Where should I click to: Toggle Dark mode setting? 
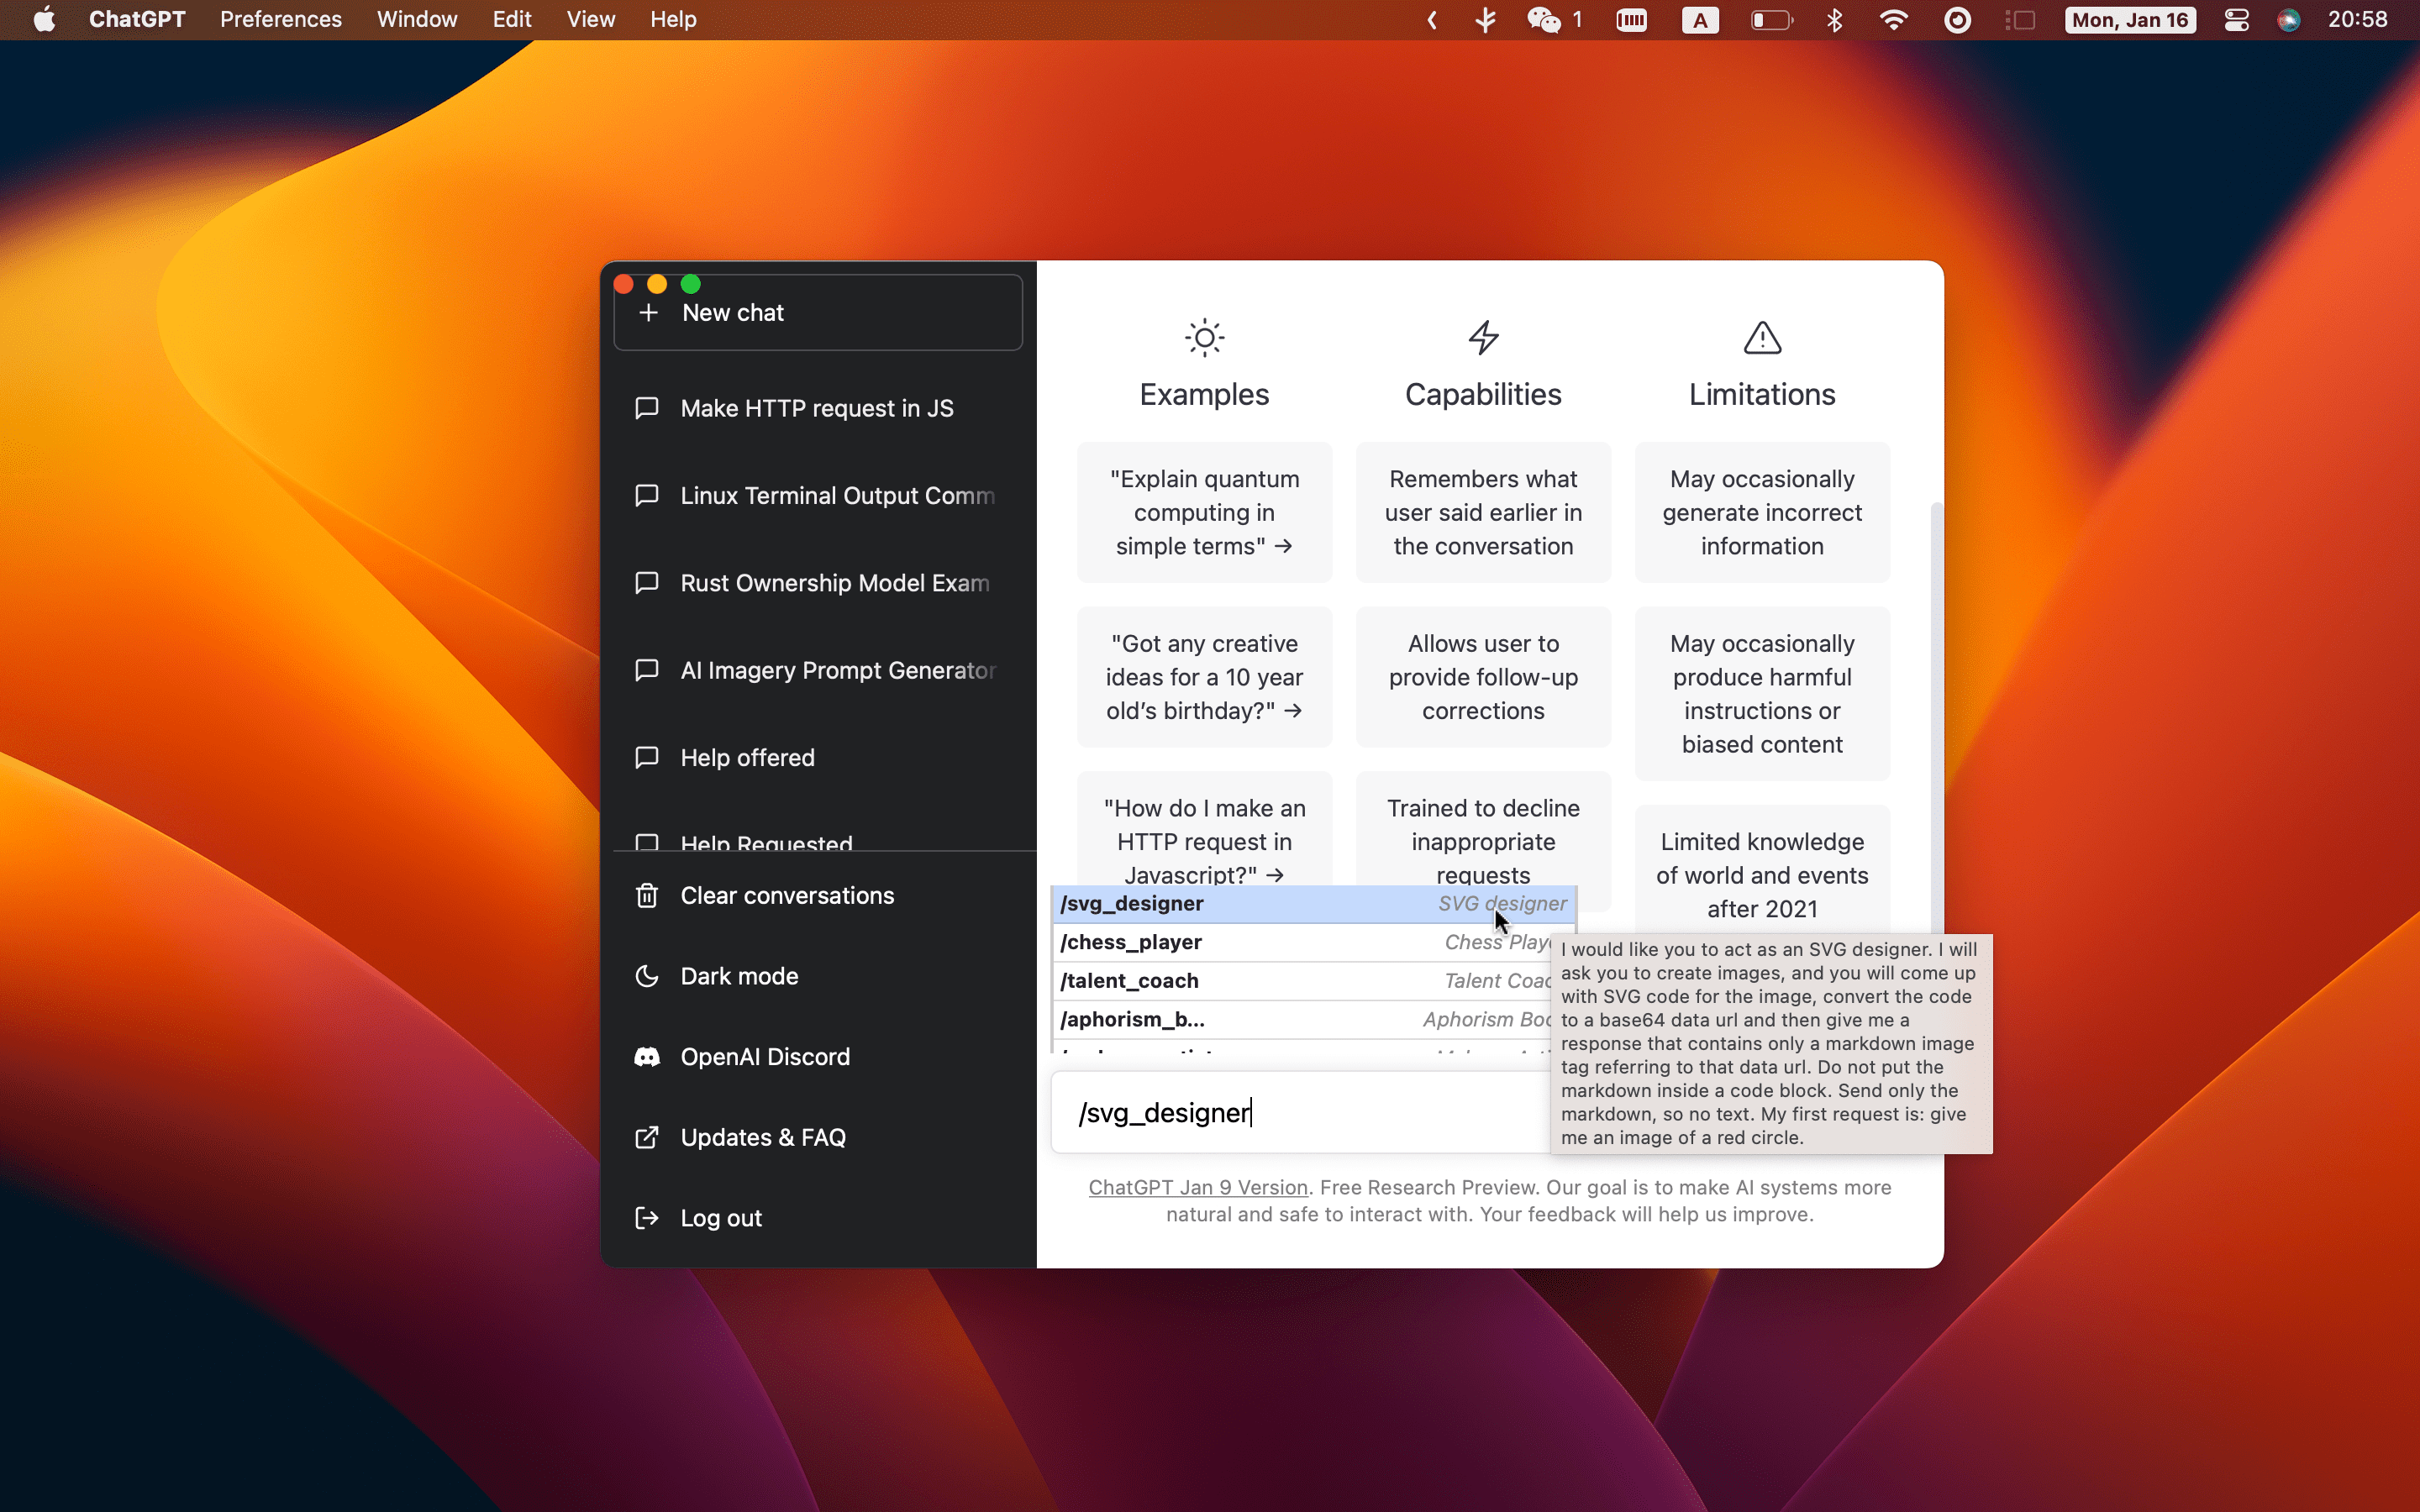click(x=740, y=974)
